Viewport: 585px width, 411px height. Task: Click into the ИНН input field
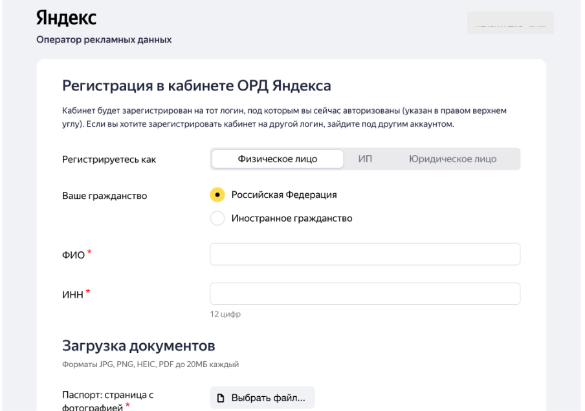(365, 294)
